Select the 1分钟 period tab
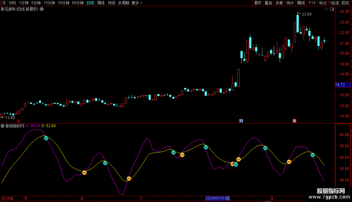352x202 pixels. pos(24,3)
